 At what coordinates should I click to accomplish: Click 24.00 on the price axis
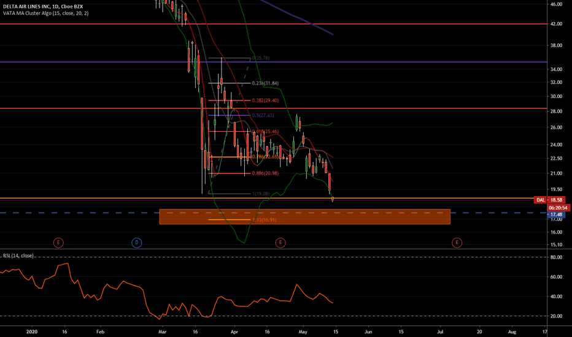[x=556, y=145]
